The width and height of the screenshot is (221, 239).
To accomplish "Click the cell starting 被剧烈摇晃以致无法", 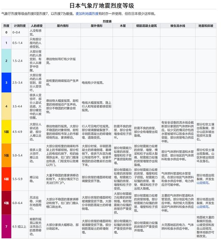I will pos(37,227).
